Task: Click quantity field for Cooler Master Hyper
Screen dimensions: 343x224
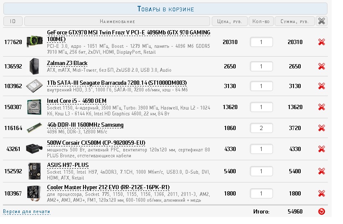Action: pos(261,193)
